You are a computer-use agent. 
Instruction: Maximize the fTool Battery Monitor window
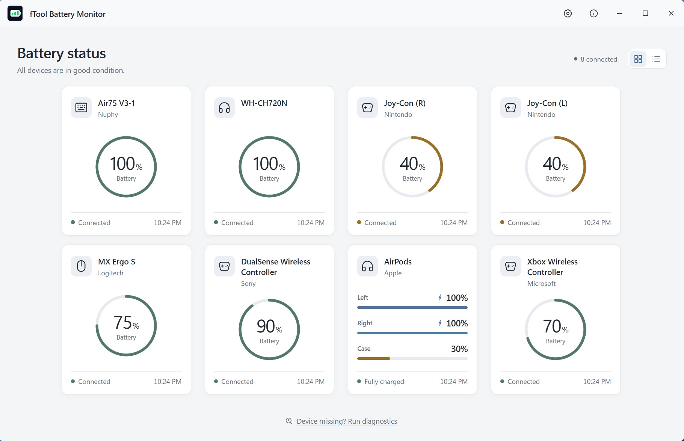(x=645, y=14)
